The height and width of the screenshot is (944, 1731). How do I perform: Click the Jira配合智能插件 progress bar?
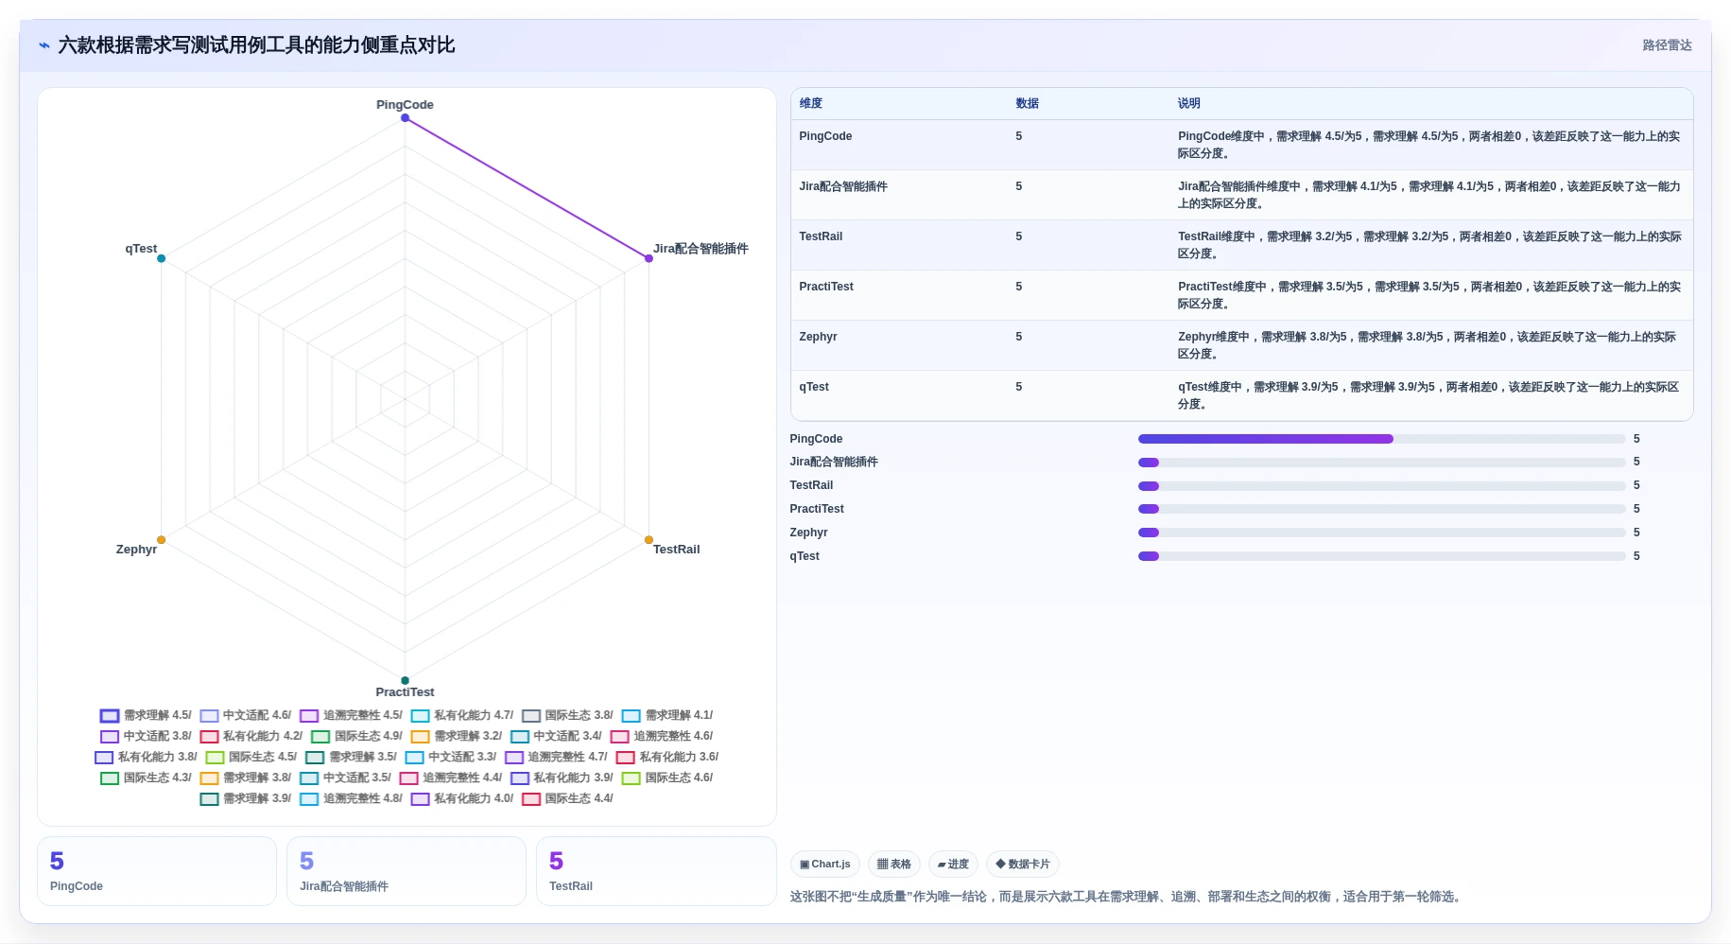(1381, 463)
